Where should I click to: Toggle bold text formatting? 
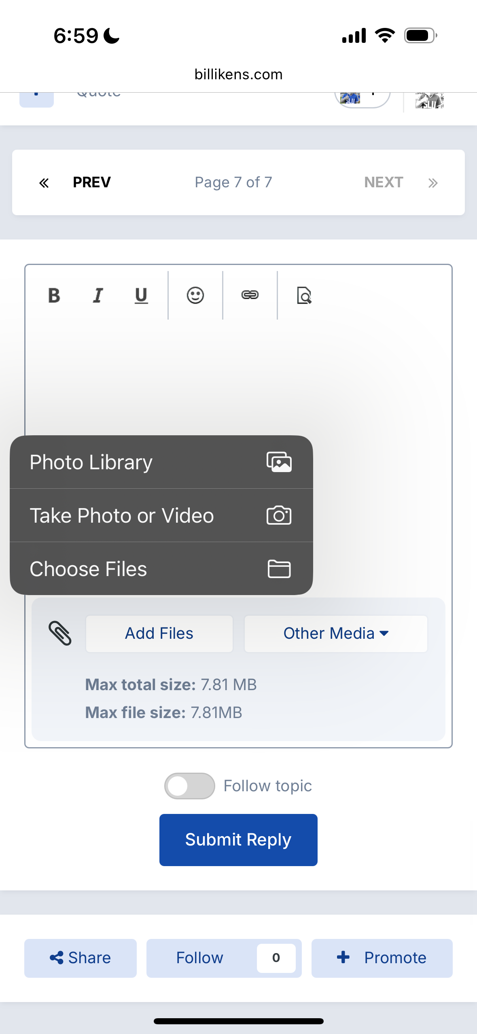[54, 295]
